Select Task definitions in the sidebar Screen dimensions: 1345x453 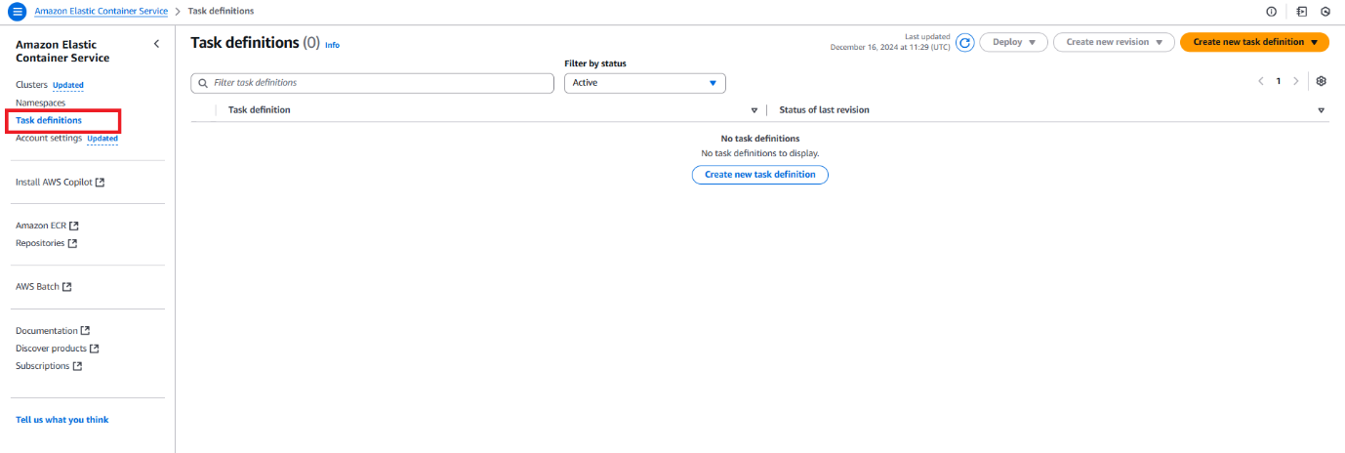(49, 120)
